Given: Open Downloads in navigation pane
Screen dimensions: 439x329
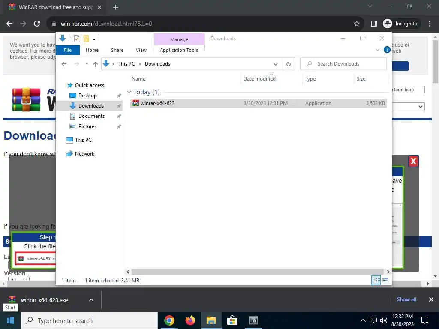Looking at the screenshot, I should (91, 106).
